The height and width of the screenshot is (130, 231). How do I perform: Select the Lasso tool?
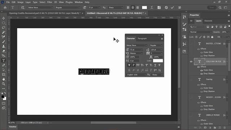pos(4,27)
